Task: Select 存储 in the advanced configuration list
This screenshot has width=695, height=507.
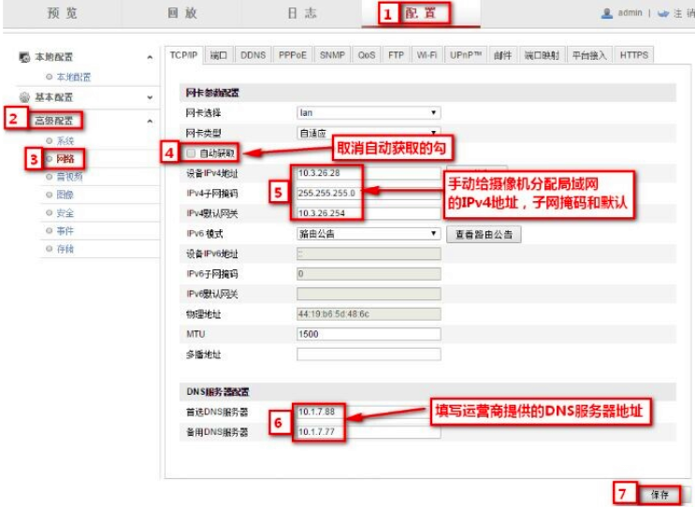Action: pos(65,249)
